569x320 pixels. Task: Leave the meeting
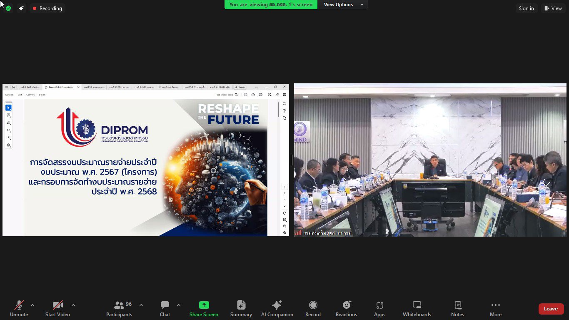tap(551, 309)
